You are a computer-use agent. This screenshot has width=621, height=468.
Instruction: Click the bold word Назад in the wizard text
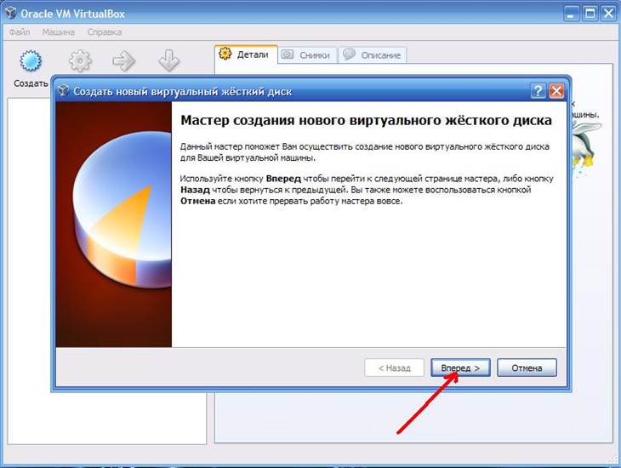[x=195, y=190]
